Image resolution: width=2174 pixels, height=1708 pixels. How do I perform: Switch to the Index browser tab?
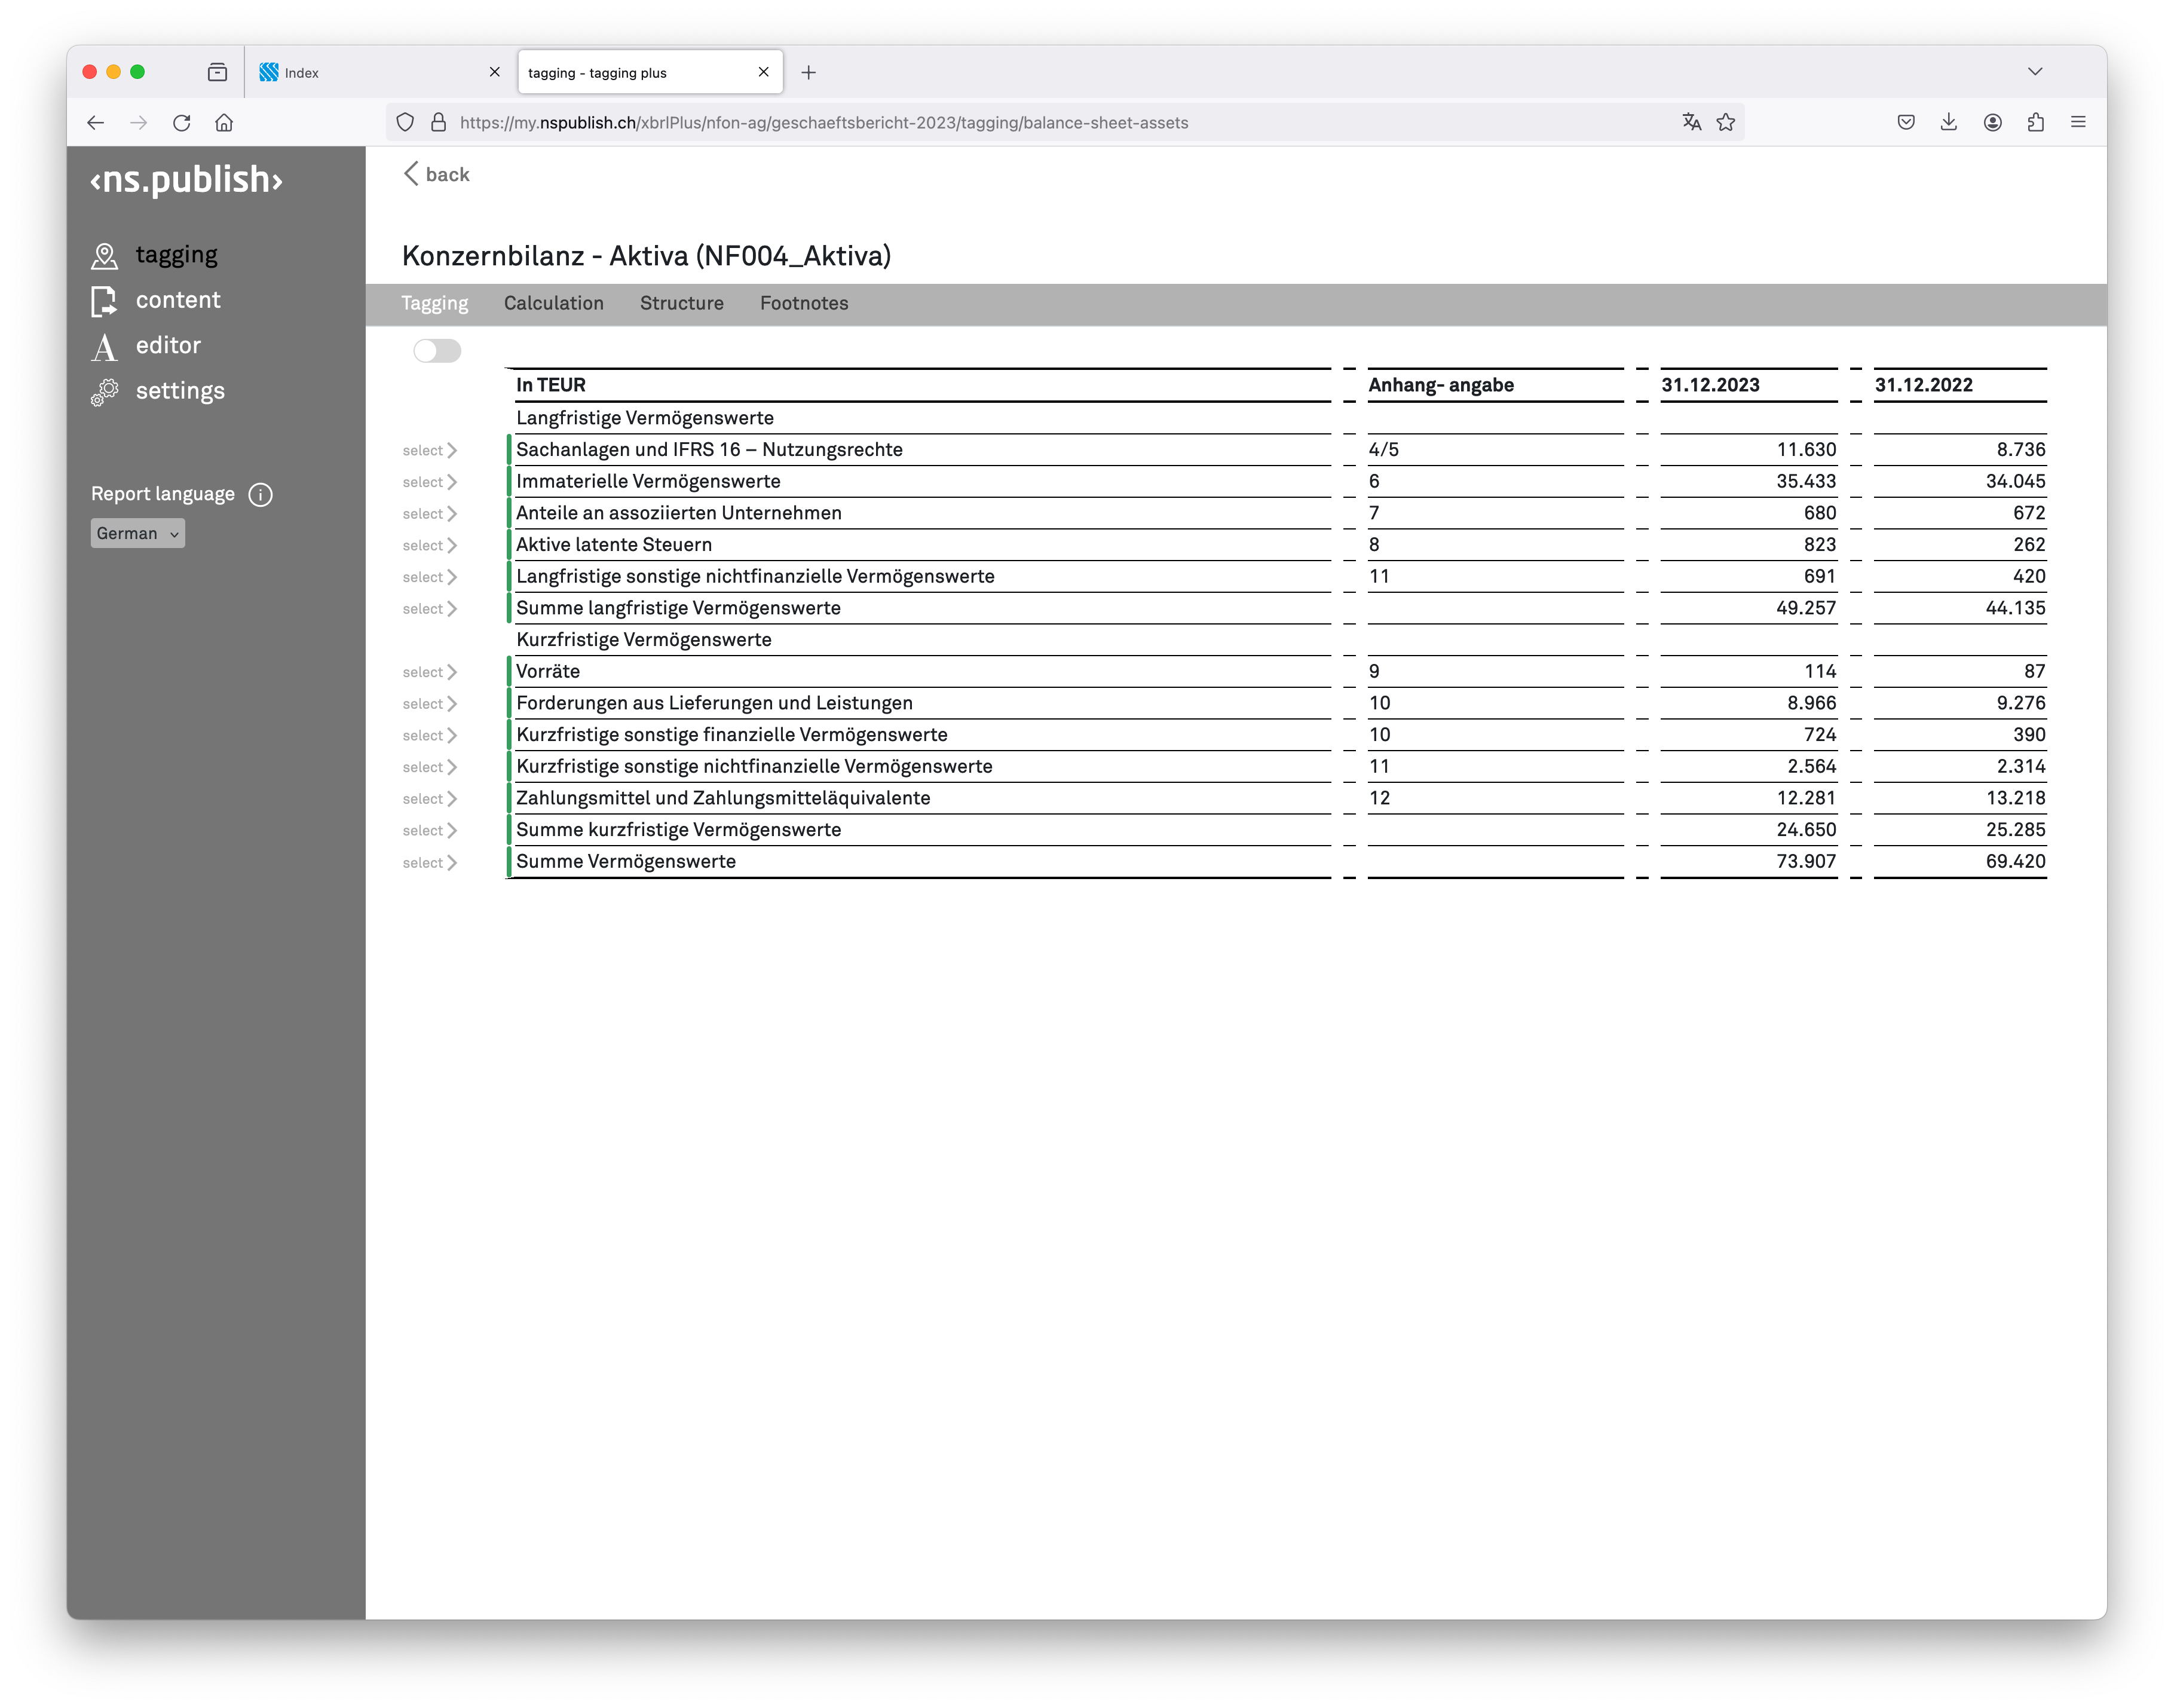(302, 72)
